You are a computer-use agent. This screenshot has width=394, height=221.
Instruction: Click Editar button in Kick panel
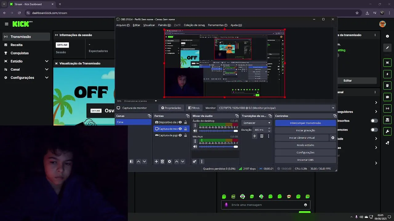point(348,81)
